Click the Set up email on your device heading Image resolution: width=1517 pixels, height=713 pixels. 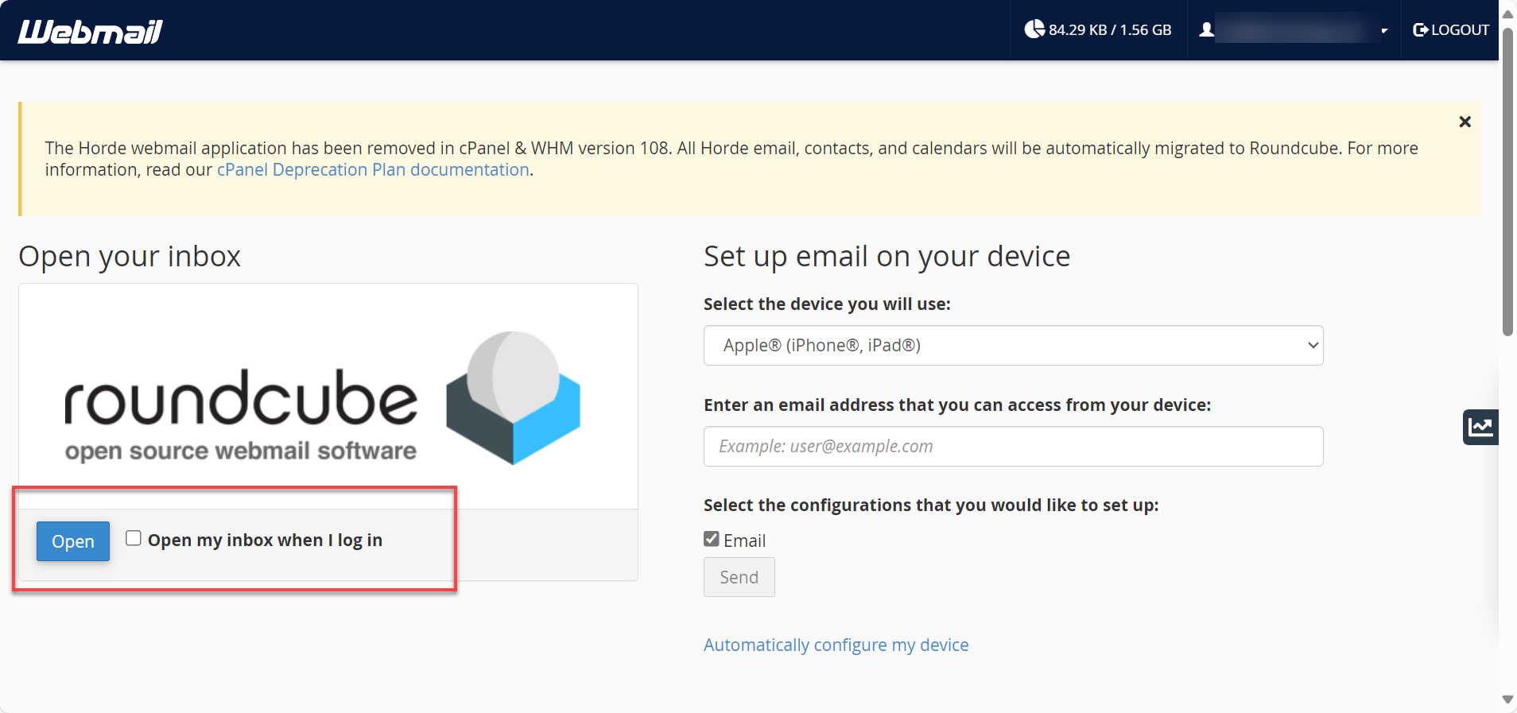tap(887, 257)
